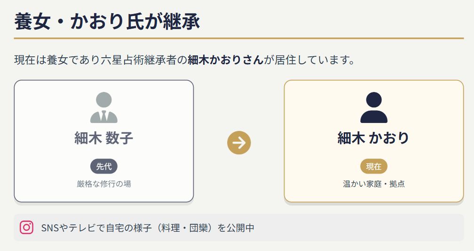Click the 温かい家庭・拠点 caption
The height and width of the screenshot is (251, 474).
pyautogui.click(x=374, y=183)
